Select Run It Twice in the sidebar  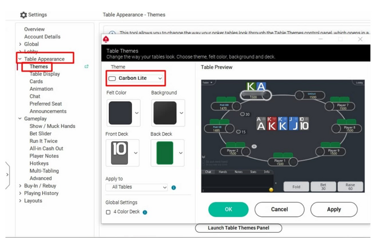[x=44, y=141]
